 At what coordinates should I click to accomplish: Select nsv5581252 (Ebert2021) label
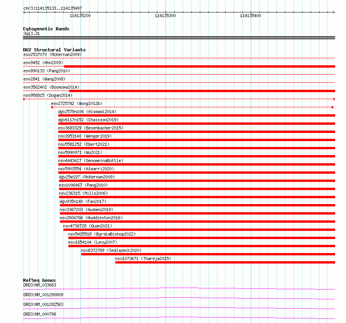(x=84, y=144)
